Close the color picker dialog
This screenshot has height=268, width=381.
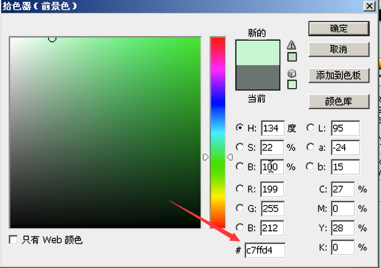tap(369, 6)
